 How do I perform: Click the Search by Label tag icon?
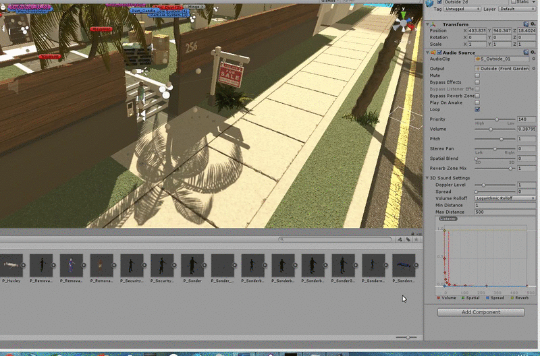point(408,239)
